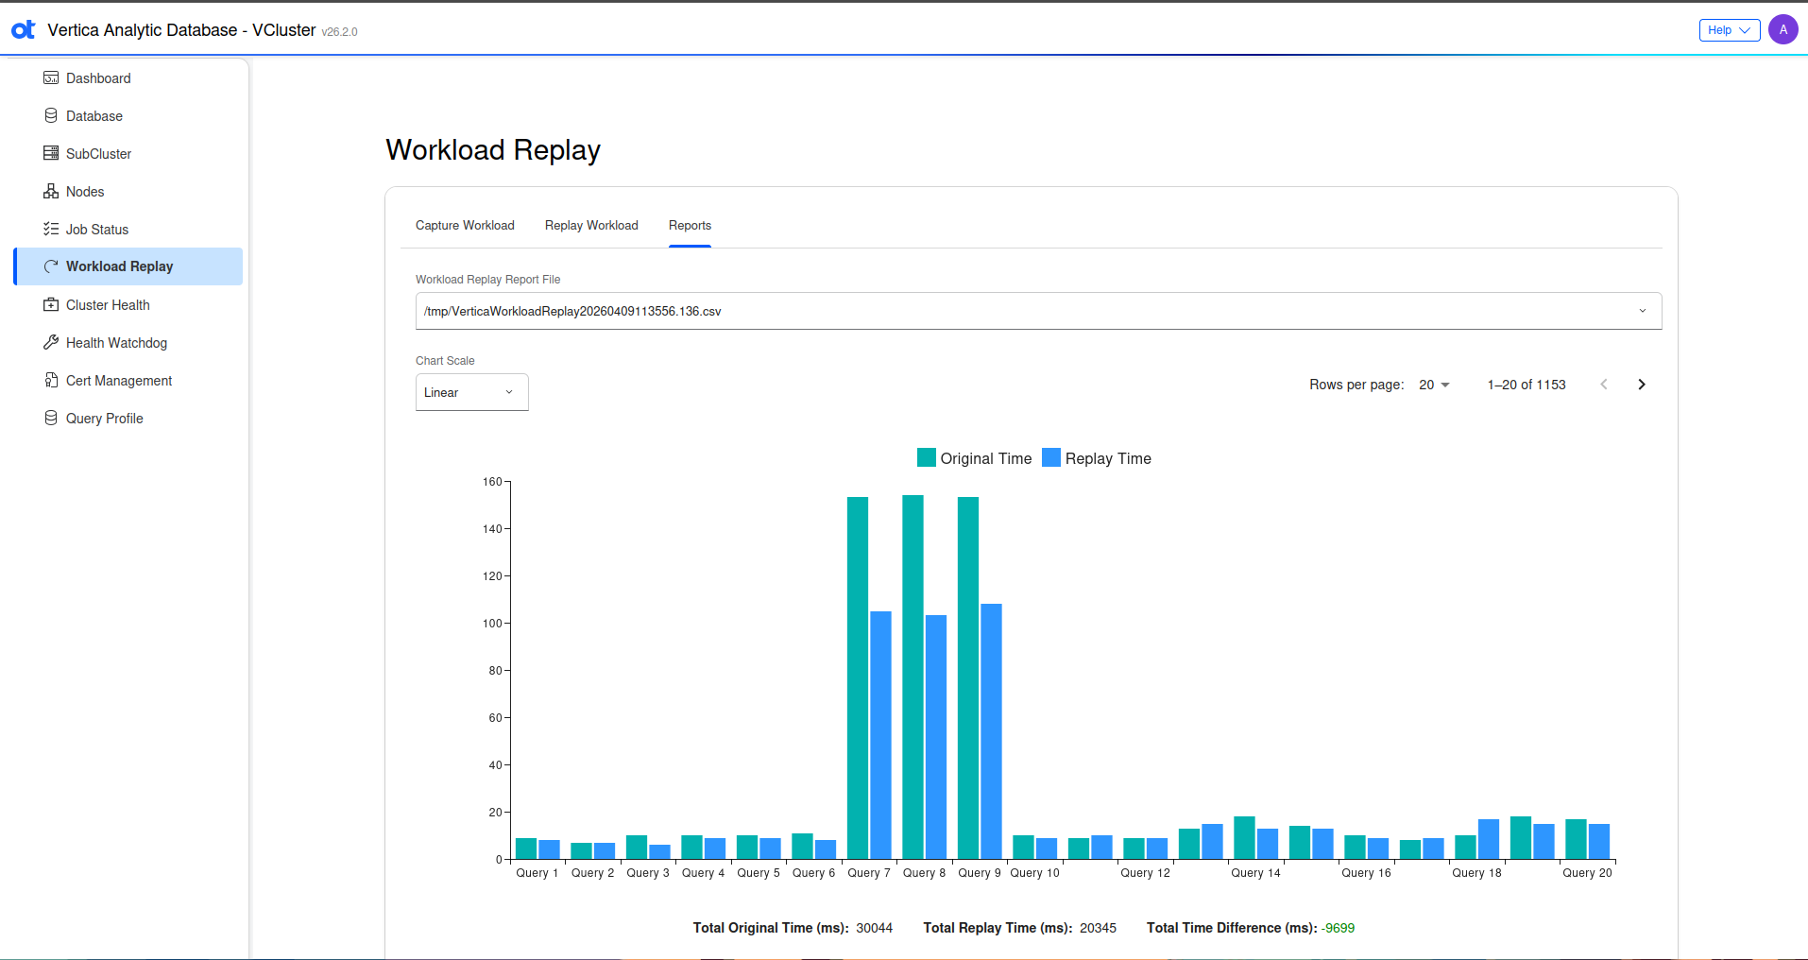1808x960 pixels.
Task: Switch to the Replay Workload tab
Action: point(591,226)
